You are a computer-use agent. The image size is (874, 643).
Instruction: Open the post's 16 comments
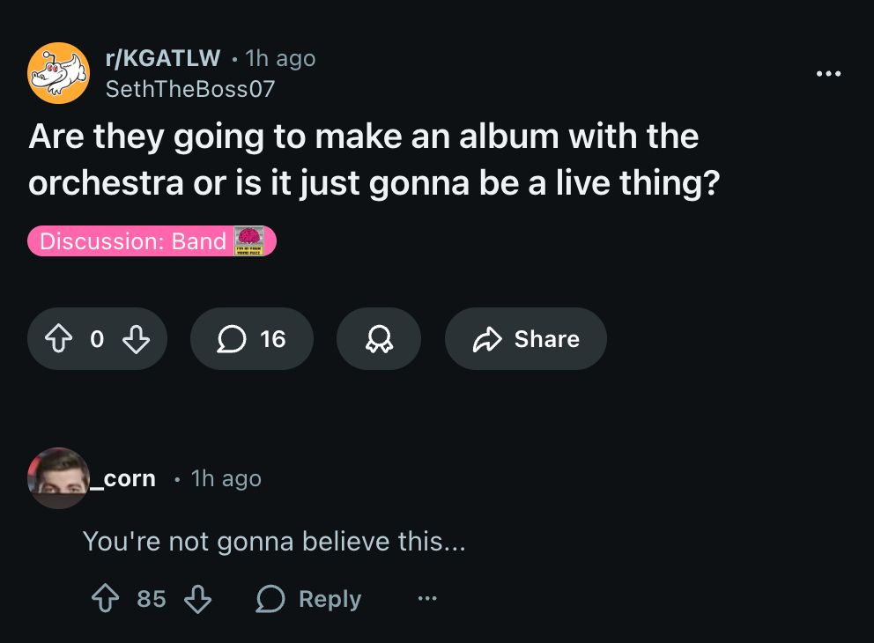(252, 339)
